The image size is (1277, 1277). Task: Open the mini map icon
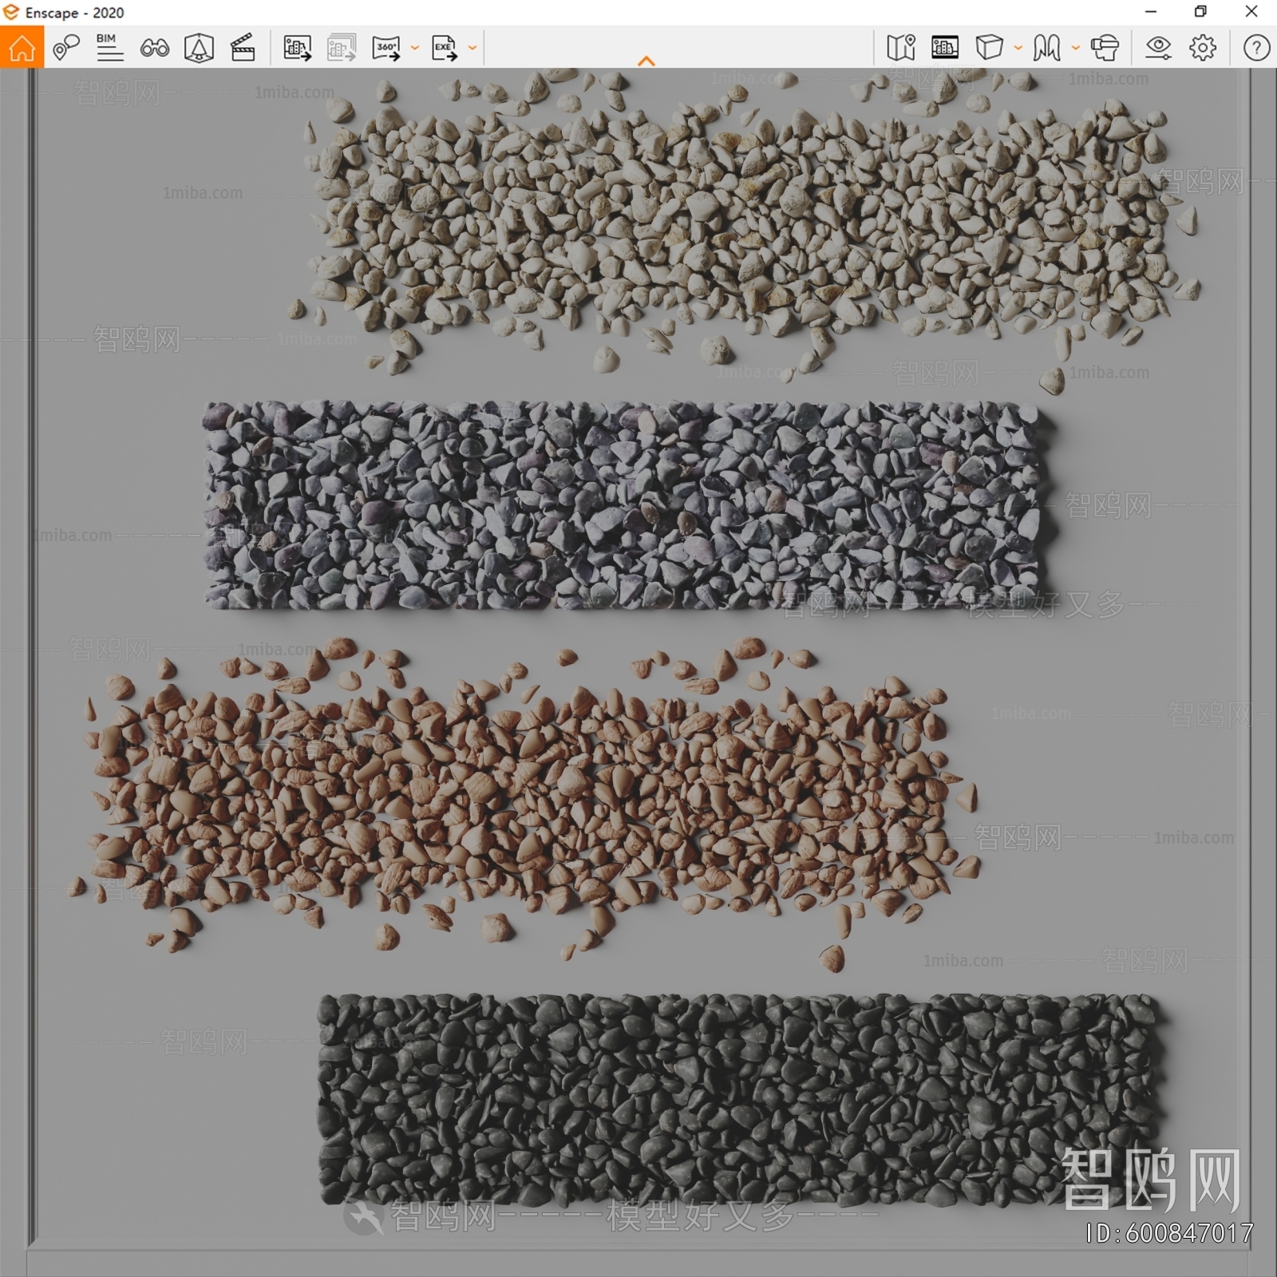point(901,48)
